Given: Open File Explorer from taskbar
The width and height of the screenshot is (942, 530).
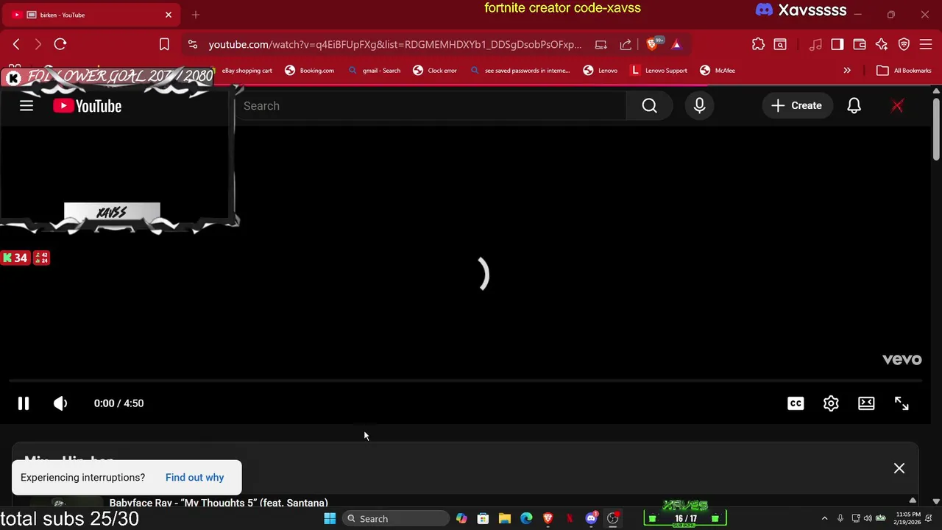Looking at the screenshot, I should coord(505,519).
